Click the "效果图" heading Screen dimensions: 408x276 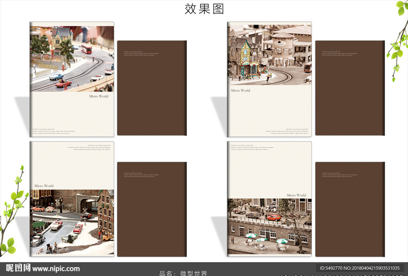click(x=204, y=9)
